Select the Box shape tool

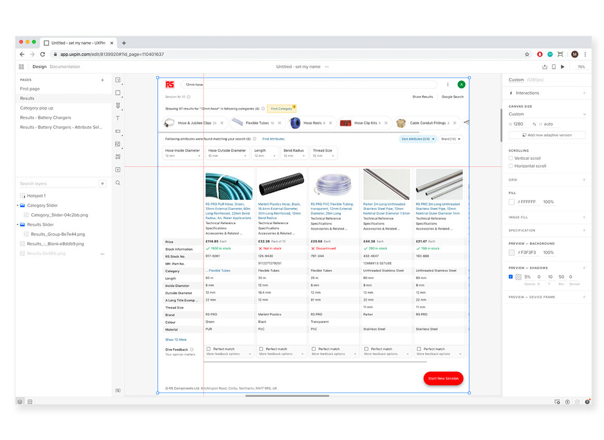pyautogui.click(x=118, y=93)
